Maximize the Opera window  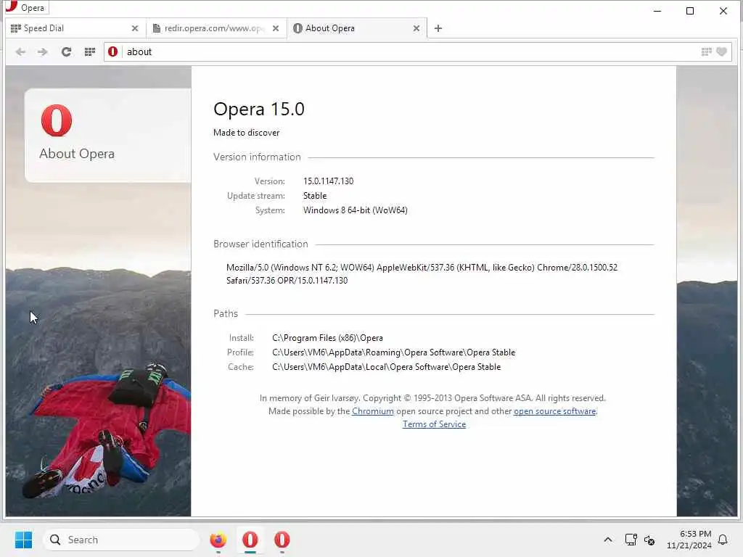tap(690, 10)
